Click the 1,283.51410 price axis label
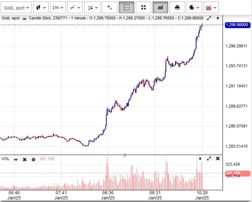252x202 pixels. click(x=236, y=146)
